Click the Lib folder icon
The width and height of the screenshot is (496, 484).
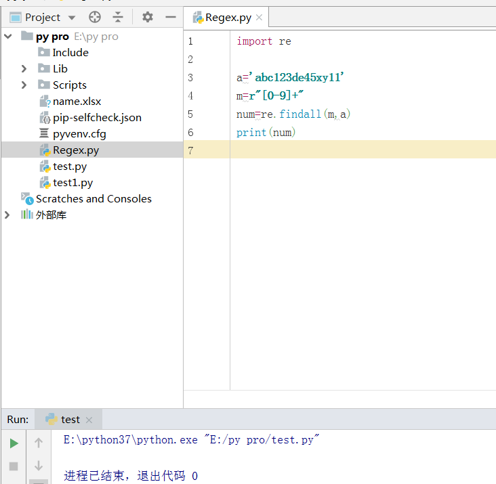pos(44,68)
